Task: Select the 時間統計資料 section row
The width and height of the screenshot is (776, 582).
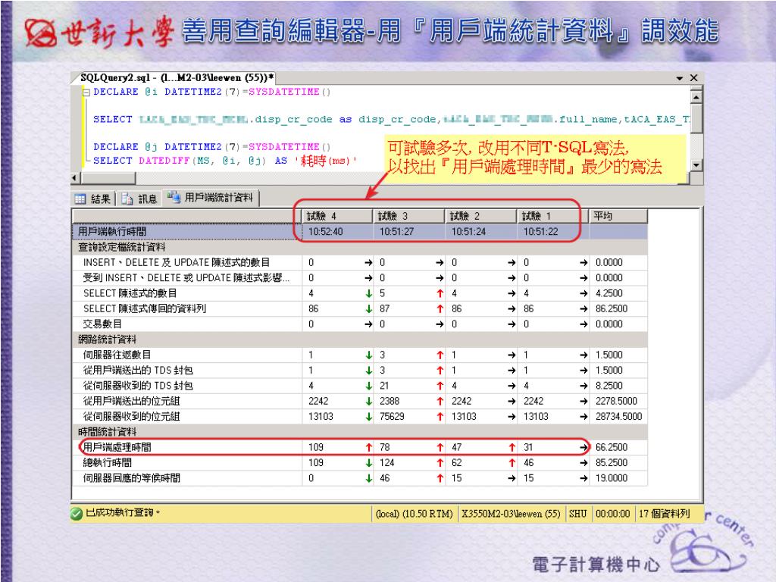Action: 360,431
